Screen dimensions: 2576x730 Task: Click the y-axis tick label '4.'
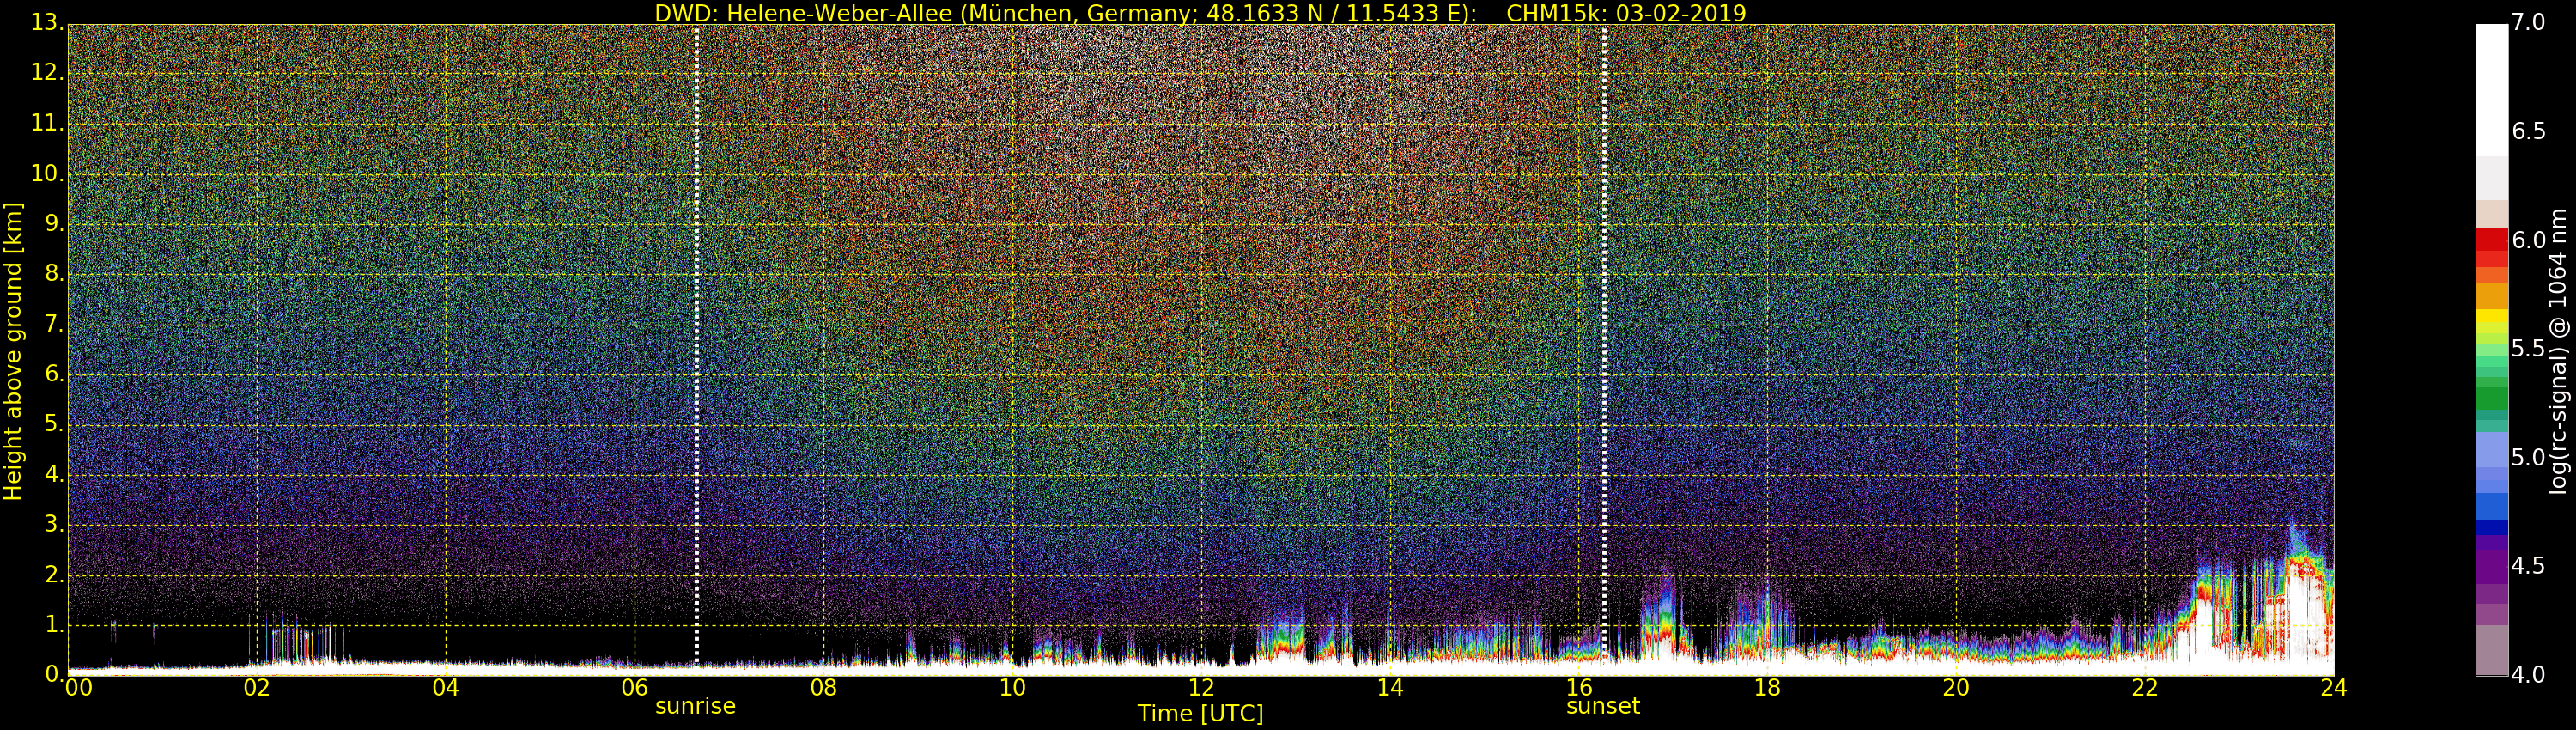click(54, 474)
